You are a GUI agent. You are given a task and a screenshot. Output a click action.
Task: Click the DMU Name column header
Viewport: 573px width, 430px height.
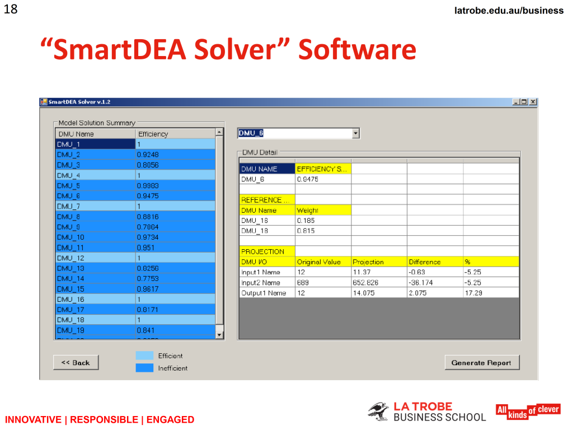point(95,134)
